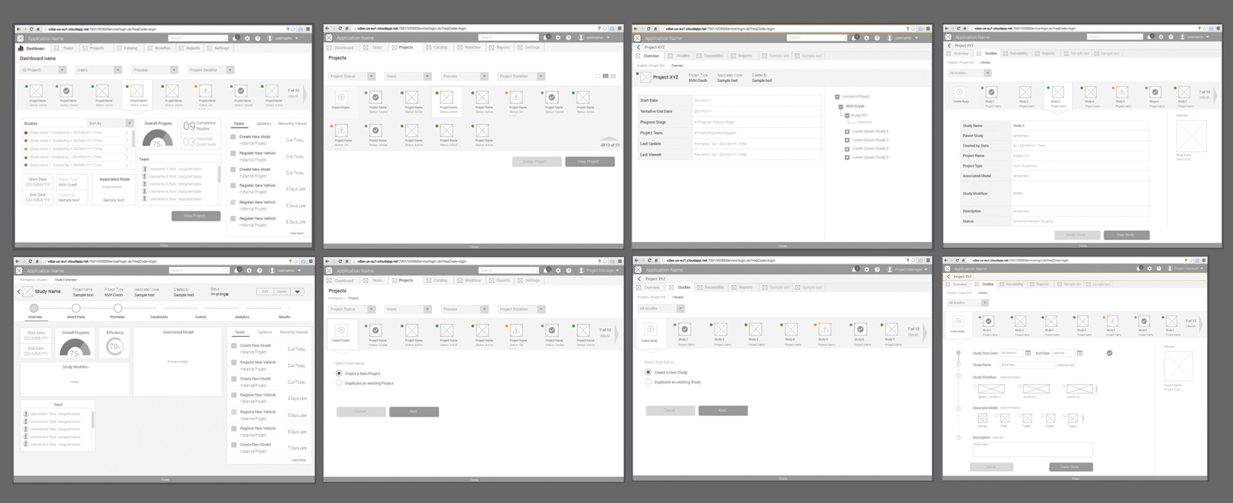This screenshot has height=503, width=1233.
Task: Switch Projects to grid view icon
Action: tap(605, 76)
